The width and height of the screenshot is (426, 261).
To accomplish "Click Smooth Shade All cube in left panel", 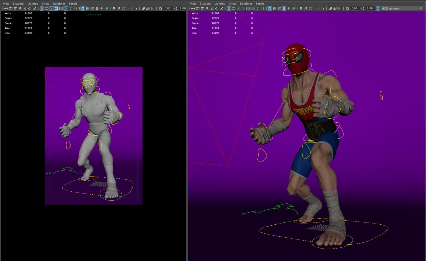I will point(83,8).
